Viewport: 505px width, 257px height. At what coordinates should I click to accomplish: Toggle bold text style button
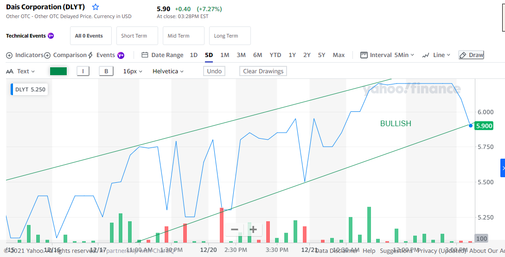(x=106, y=71)
